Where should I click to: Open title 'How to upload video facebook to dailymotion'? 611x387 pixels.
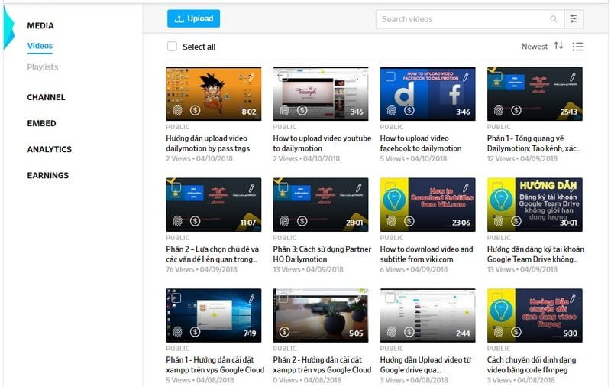pyautogui.click(x=421, y=143)
